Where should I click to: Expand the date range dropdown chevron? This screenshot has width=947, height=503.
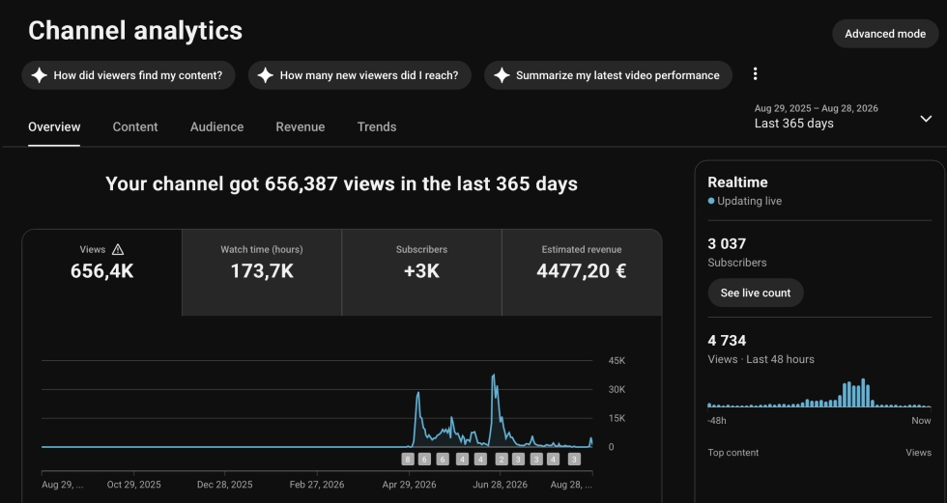pyautogui.click(x=926, y=119)
